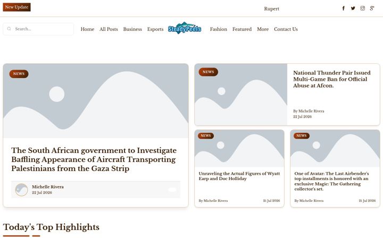
Task: Click the New Update button
Action: 16,7
